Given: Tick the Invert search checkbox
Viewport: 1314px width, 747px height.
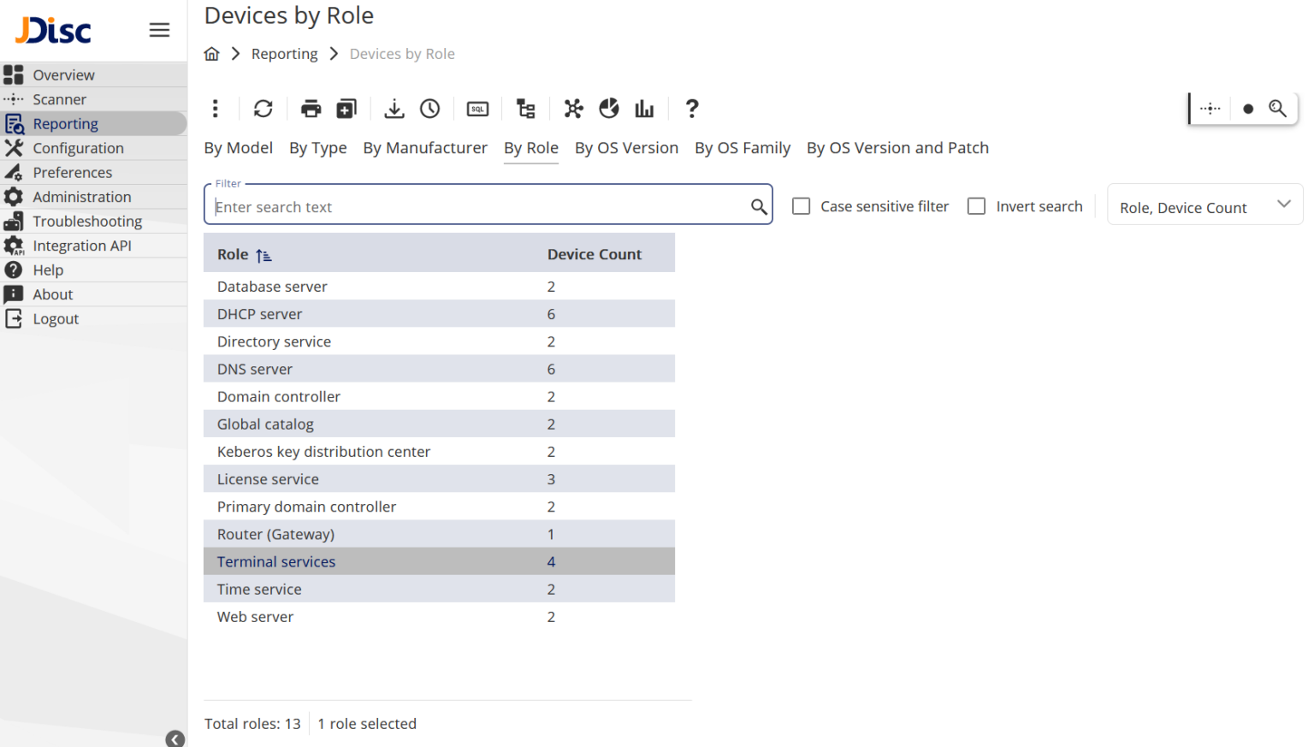Looking at the screenshot, I should (x=976, y=206).
